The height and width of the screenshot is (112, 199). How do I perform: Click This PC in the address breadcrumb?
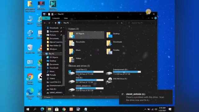(66, 23)
